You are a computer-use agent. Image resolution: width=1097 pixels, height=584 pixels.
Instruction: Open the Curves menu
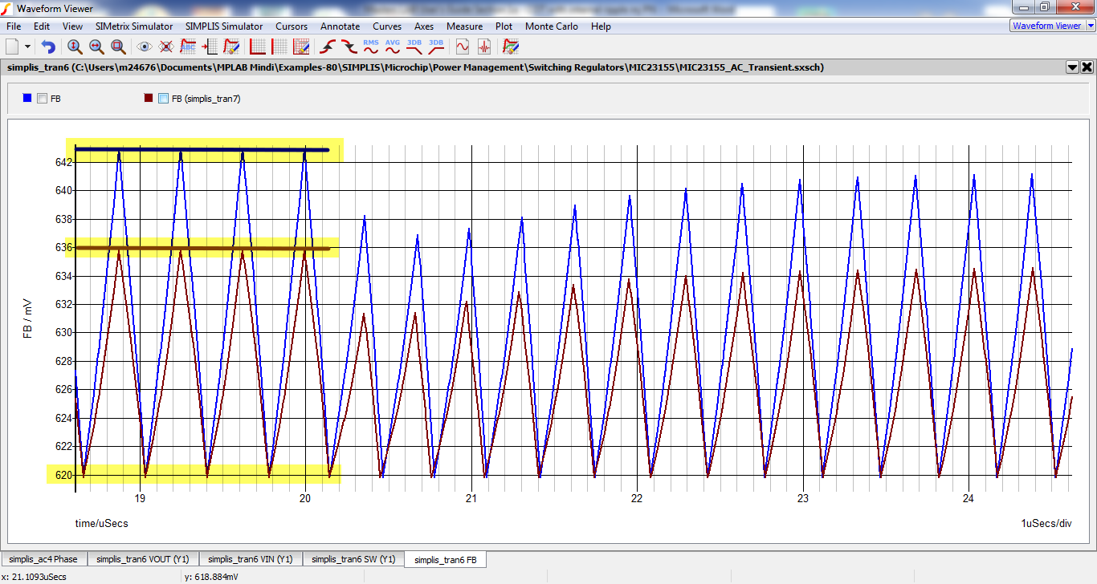(387, 26)
